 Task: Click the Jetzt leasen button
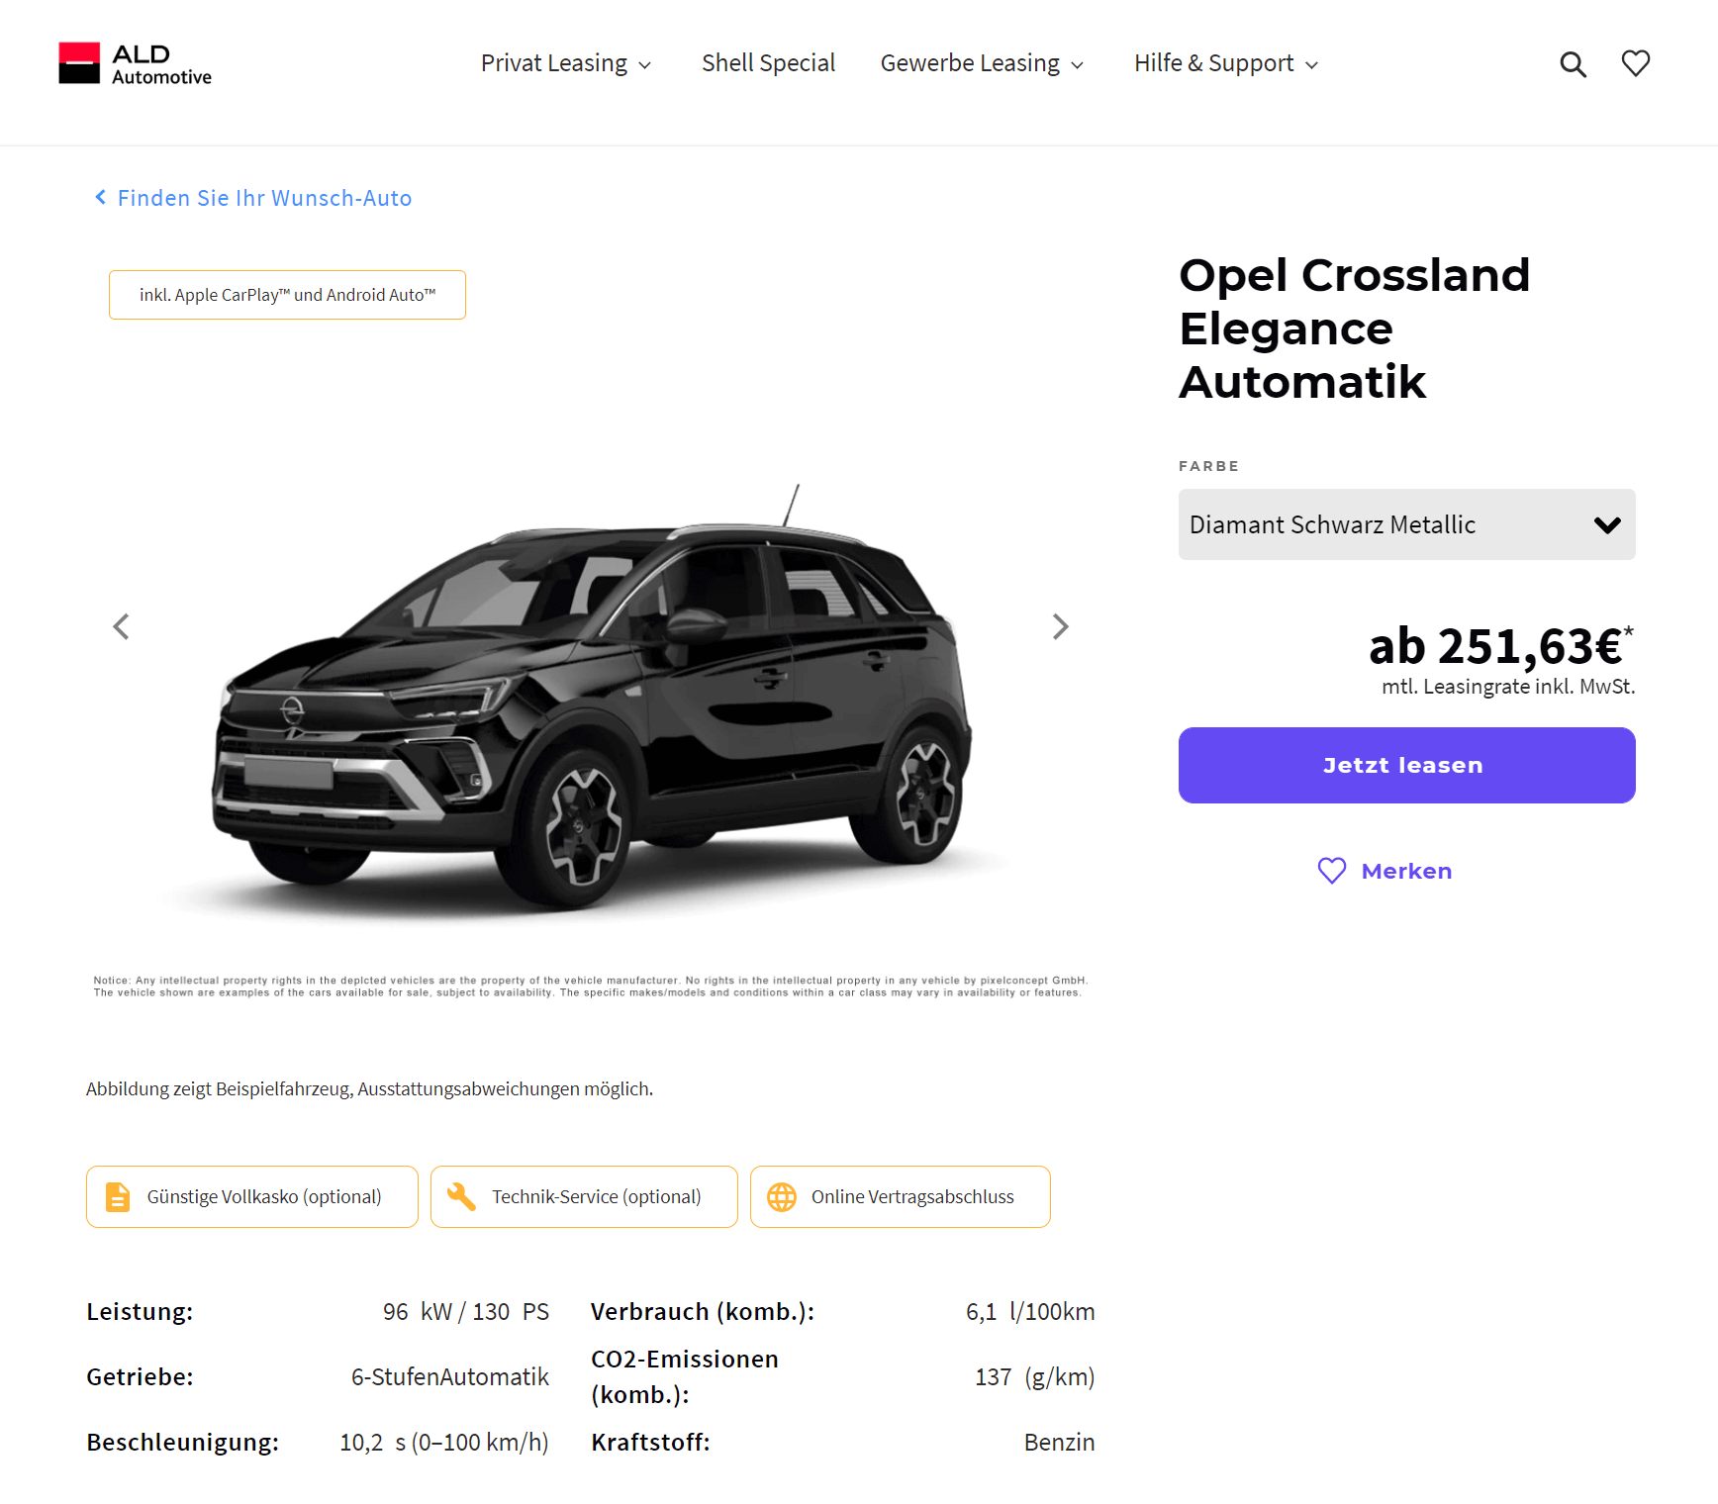pyautogui.click(x=1406, y=765)
